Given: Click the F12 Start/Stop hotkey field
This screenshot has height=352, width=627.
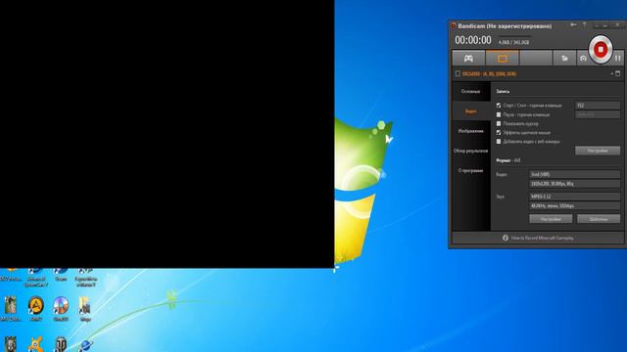Looking at the screenshot, I should (598, 106).
